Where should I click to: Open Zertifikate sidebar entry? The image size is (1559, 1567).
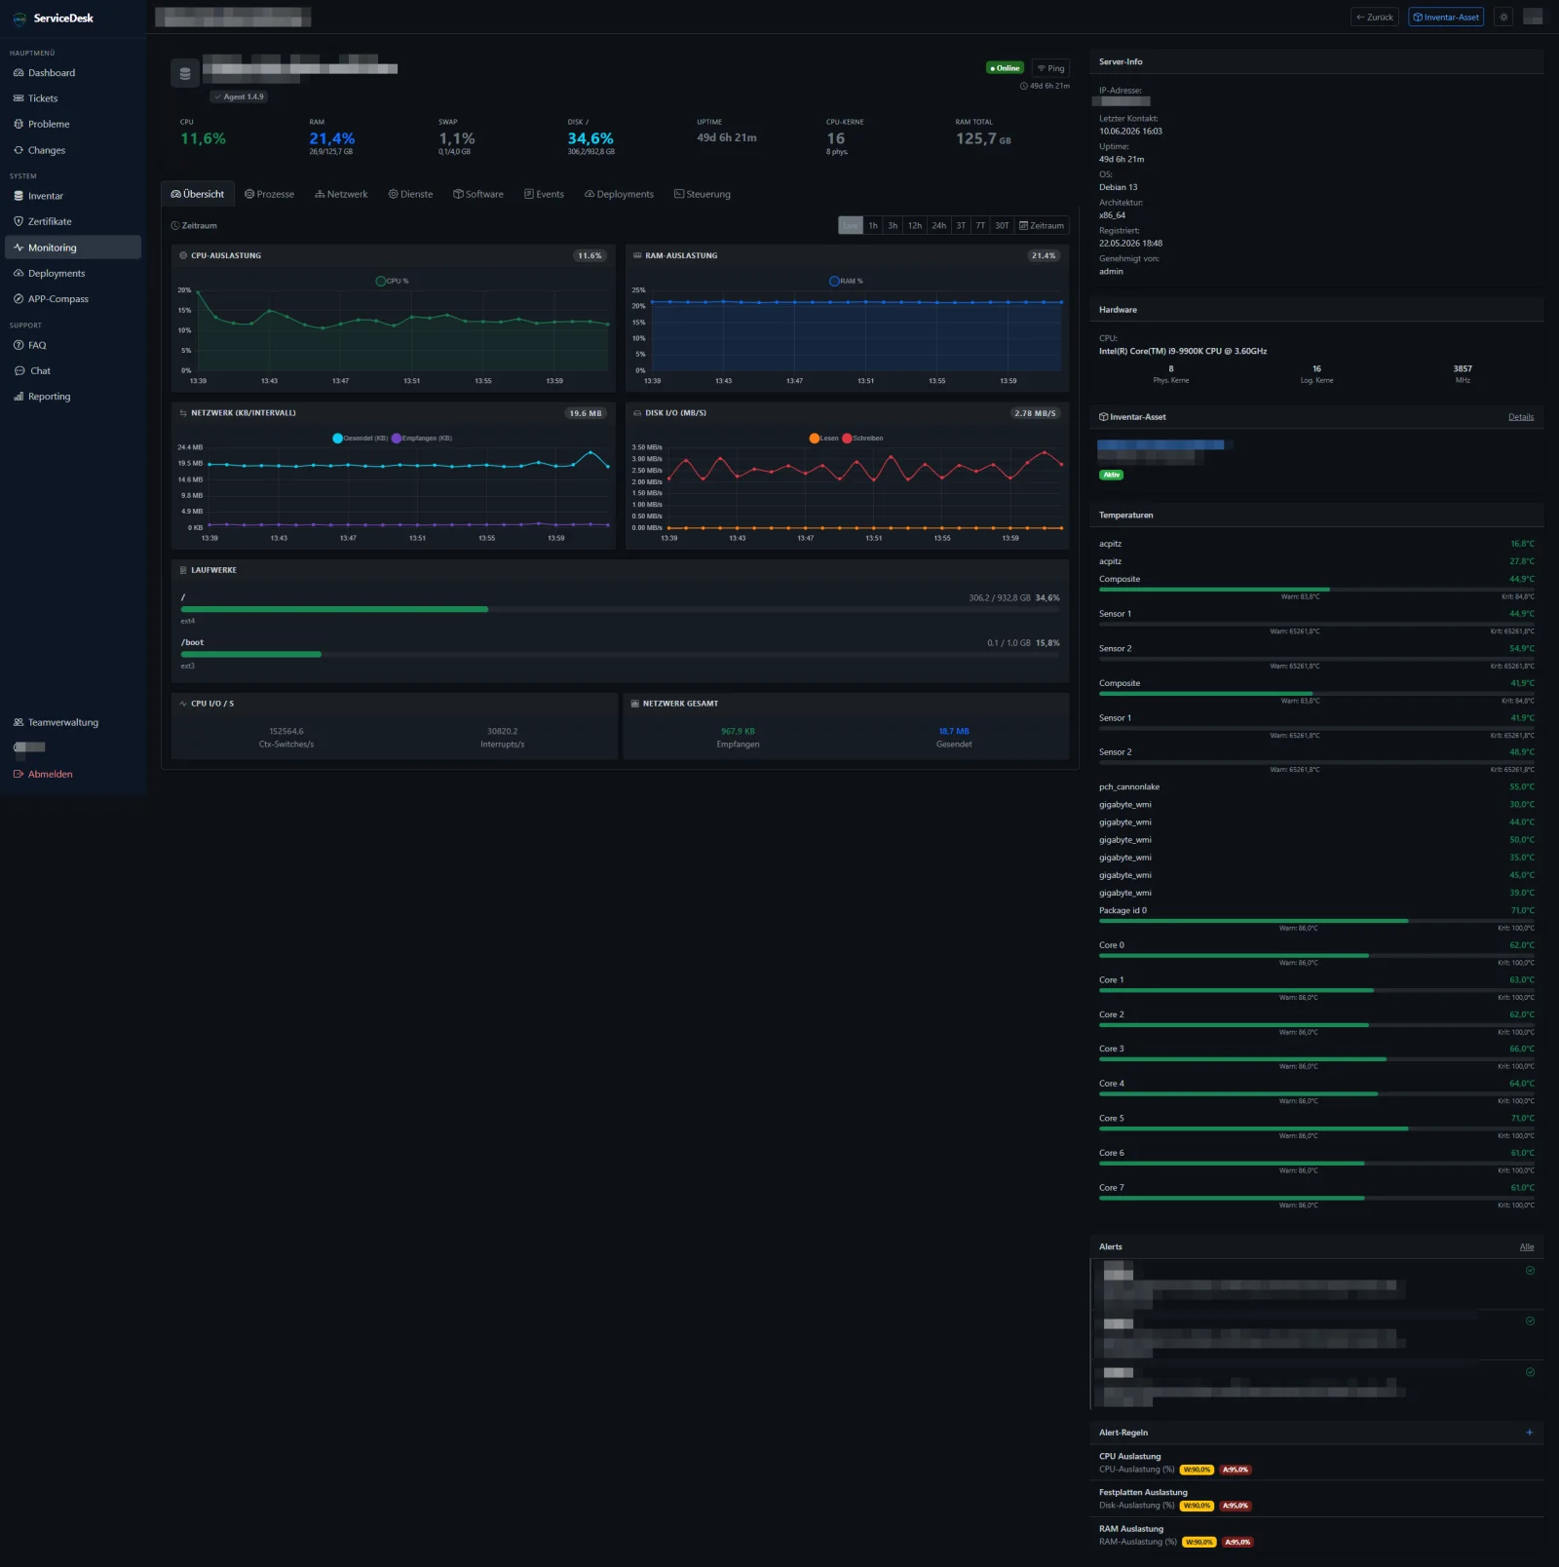tap(73, 221)
